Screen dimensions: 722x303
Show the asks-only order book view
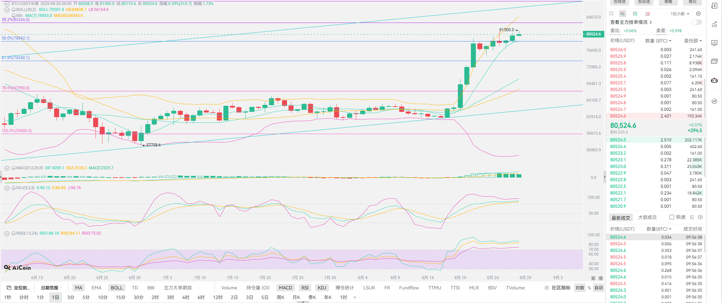click(648, 14)
